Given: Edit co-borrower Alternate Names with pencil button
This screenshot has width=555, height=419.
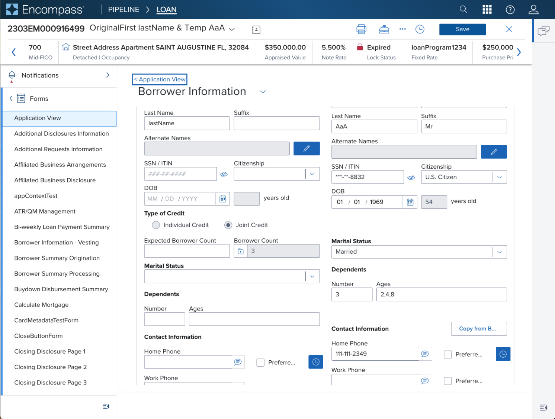Looking at the screenshot, I should click(x=494, y=152).
